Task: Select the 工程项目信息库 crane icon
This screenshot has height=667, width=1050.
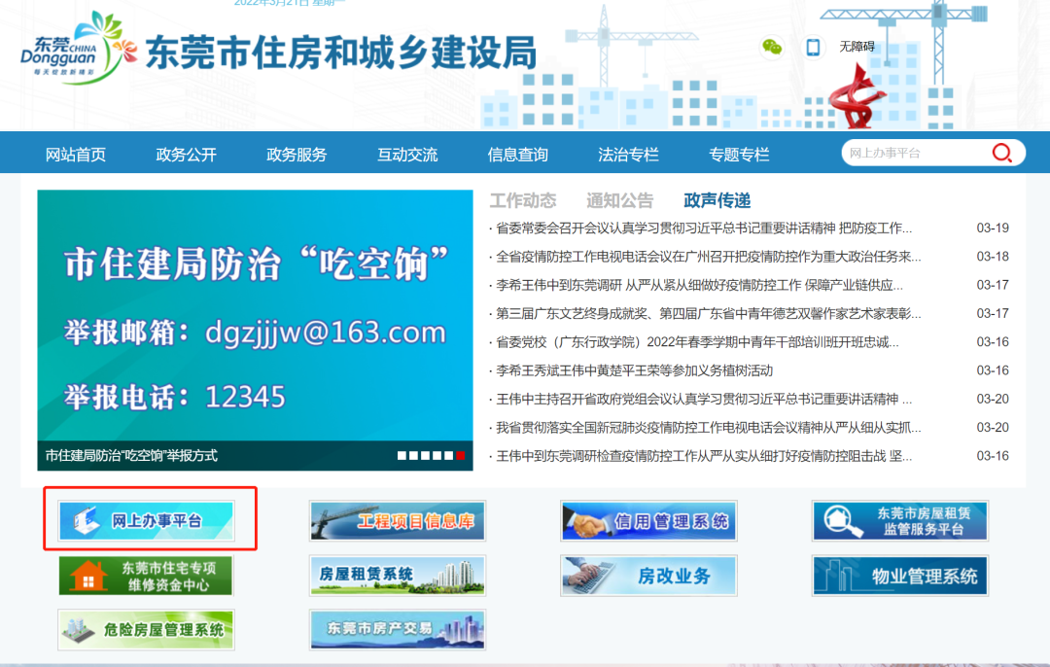Action: (397, 519)
